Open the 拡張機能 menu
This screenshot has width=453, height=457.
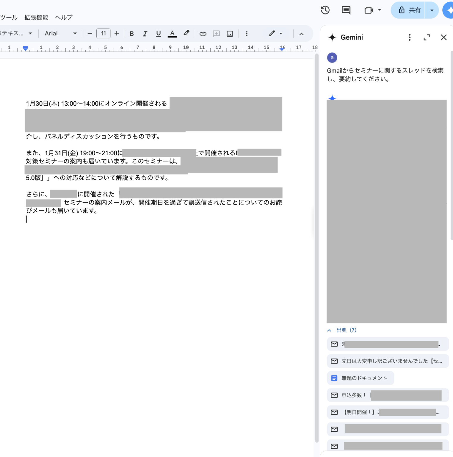pos(36,17)
